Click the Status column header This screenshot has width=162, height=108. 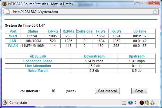(x=33, y=31)
